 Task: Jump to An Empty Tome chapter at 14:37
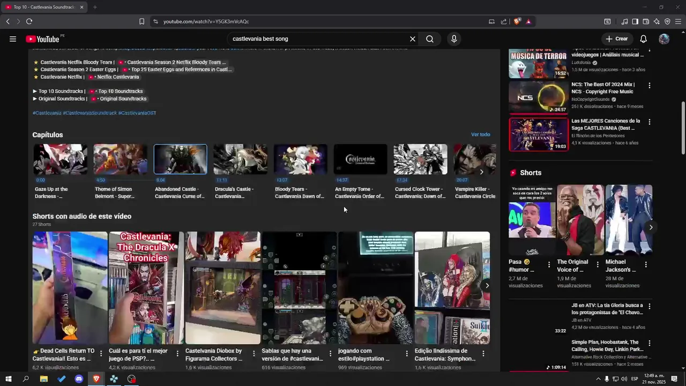click(x=360, y=172)
